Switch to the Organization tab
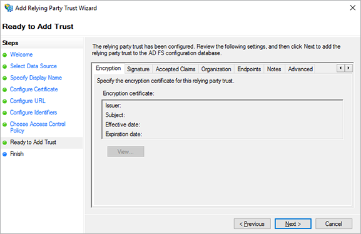 pyautogui.click(x=216, y=69)
